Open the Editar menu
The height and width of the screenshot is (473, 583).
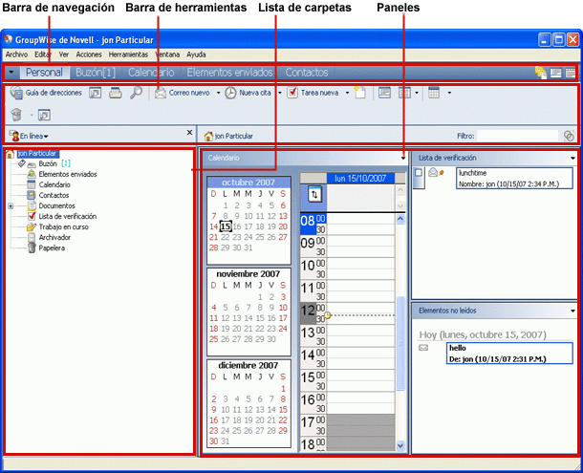[x=43, y=54]
